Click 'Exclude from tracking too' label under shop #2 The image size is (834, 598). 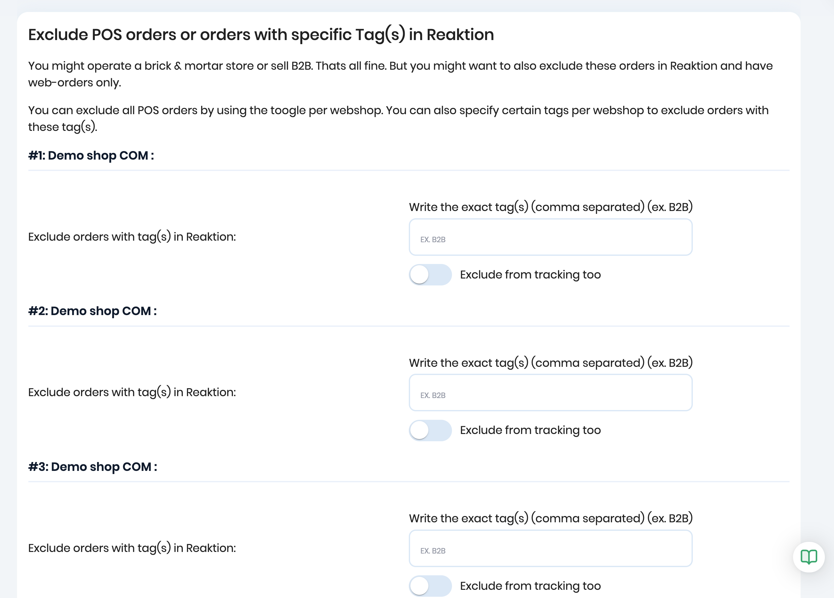530,430
